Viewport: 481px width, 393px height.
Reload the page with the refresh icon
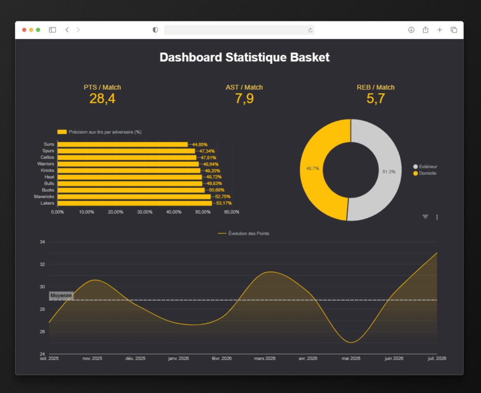click(310, 30)
